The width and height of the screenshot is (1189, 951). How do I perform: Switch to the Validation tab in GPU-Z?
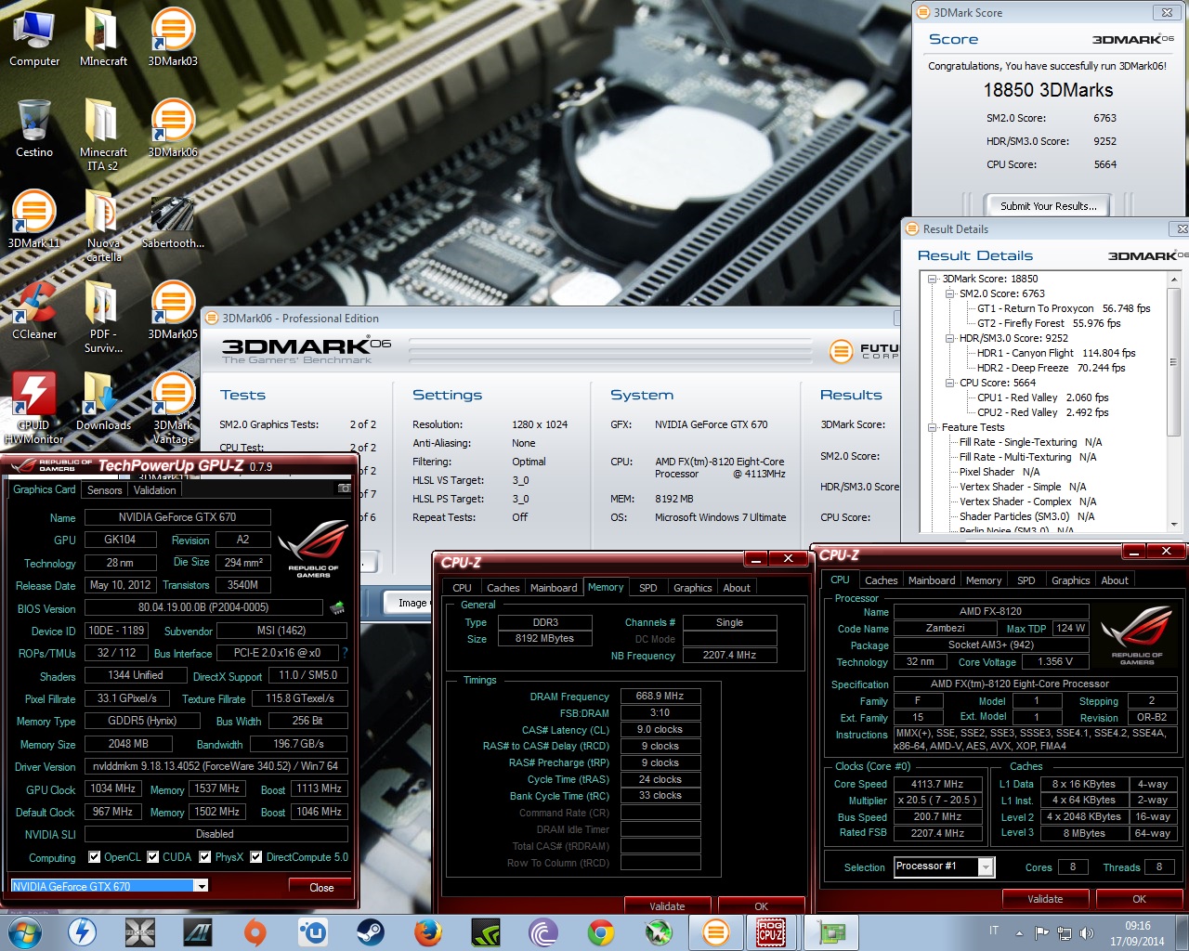pyautogui.click(x=154, y=490)
